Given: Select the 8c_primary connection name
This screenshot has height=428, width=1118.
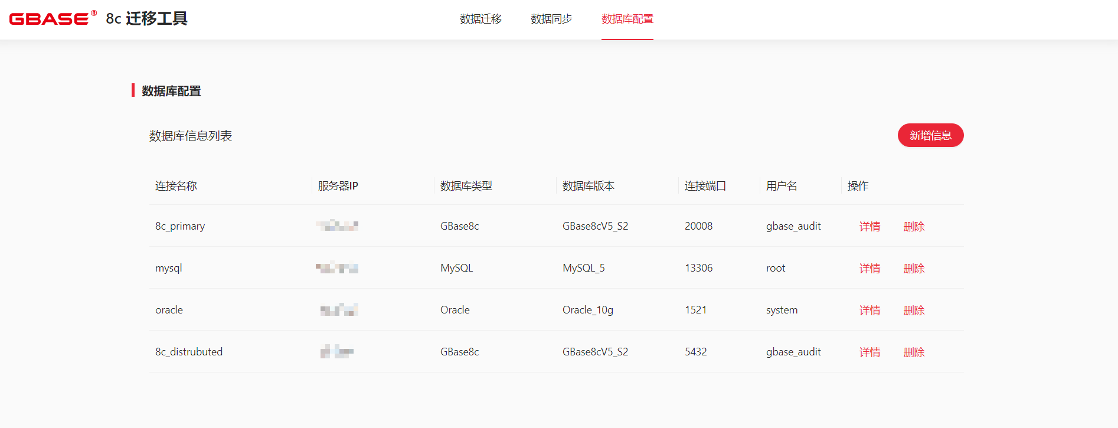Looking at the screenshot, I should [180, 226].
